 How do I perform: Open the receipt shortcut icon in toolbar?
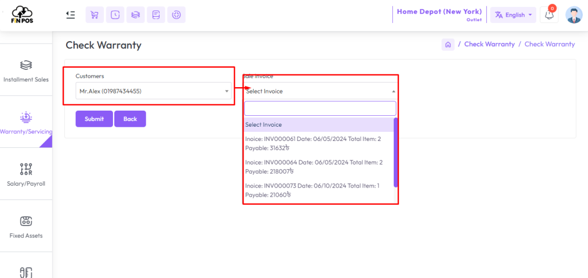(x=156, y=15)
